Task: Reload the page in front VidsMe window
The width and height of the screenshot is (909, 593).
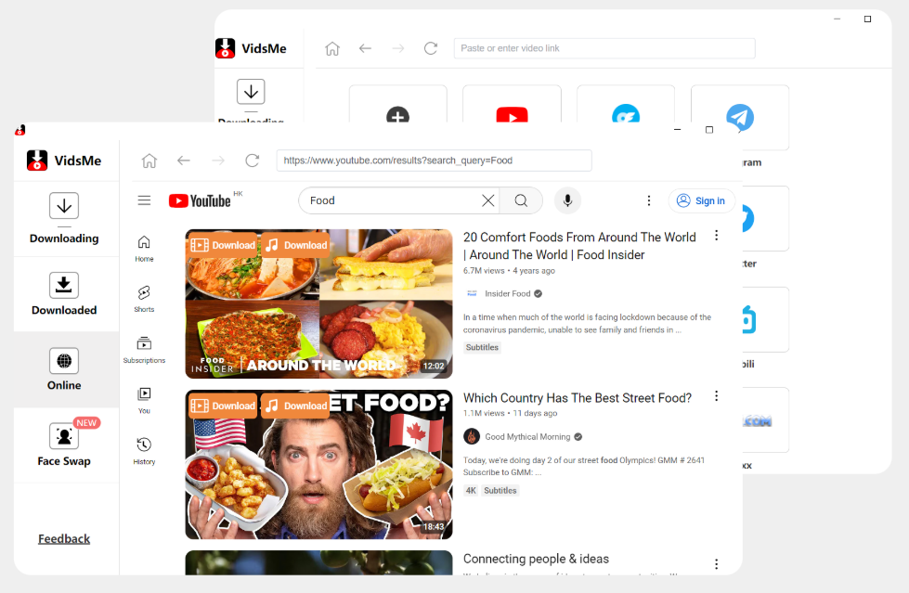Action: point(253,161)
